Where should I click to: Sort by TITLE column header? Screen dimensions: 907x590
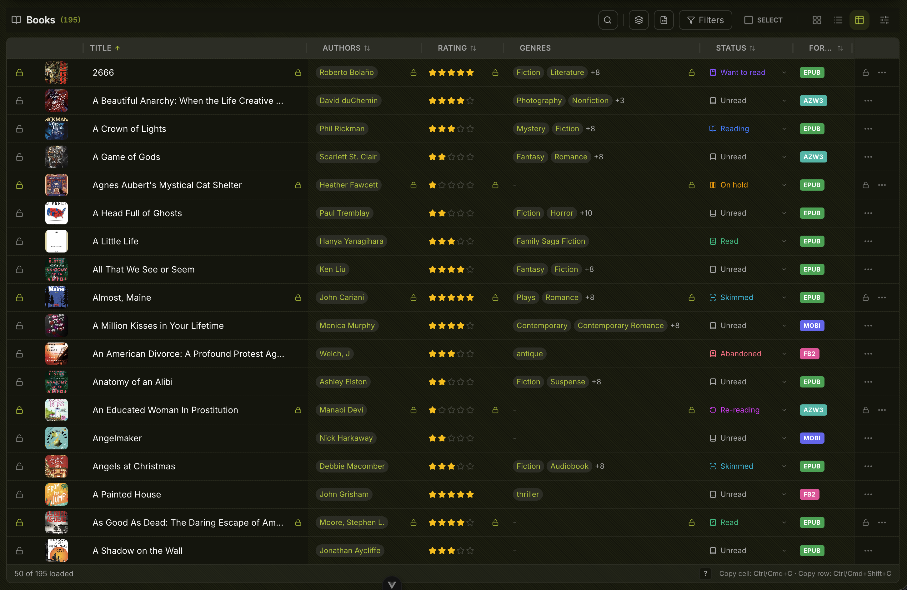tap(105, 48)
